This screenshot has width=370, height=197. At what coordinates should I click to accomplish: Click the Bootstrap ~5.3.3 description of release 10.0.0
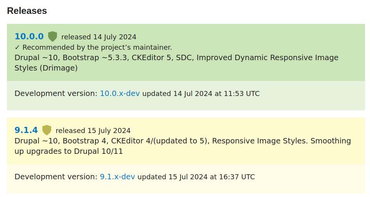tap(95, 57)
